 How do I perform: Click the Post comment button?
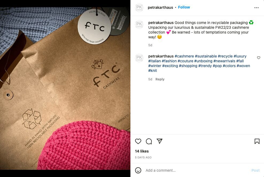click(255, 170)
